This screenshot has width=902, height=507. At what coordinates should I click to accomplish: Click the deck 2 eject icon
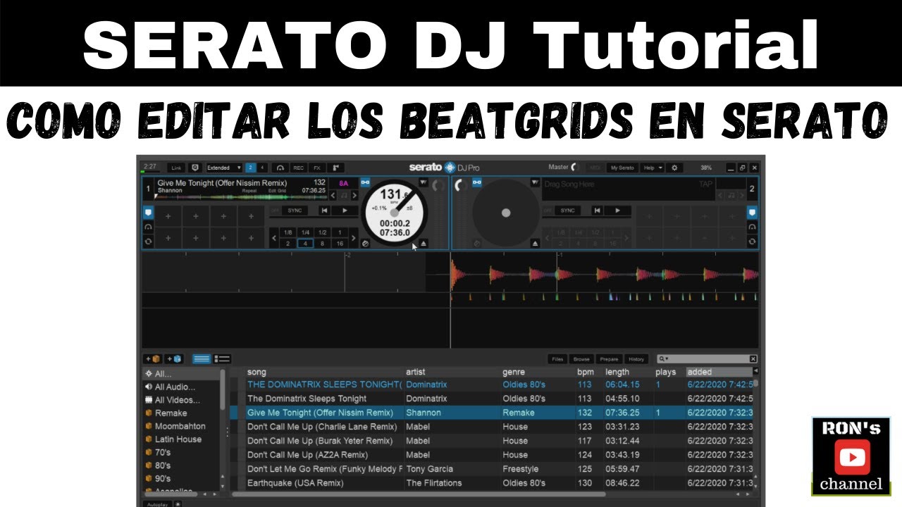click(x=535, y=244)
